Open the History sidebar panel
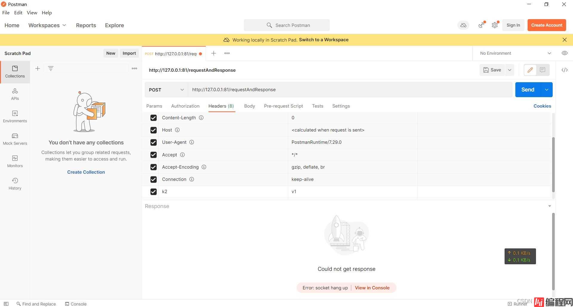 [x=15, y=184]
